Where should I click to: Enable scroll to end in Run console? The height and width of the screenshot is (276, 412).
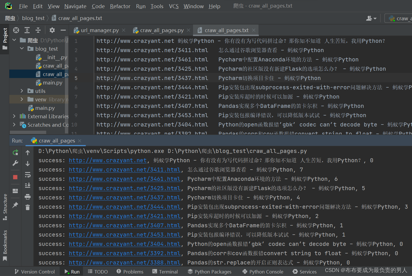coord(28,185)
